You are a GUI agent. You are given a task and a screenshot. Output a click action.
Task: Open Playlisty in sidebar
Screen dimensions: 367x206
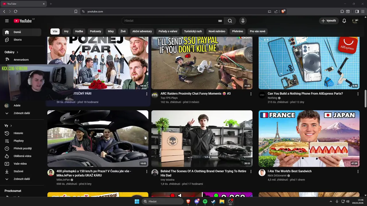[22, 141]
